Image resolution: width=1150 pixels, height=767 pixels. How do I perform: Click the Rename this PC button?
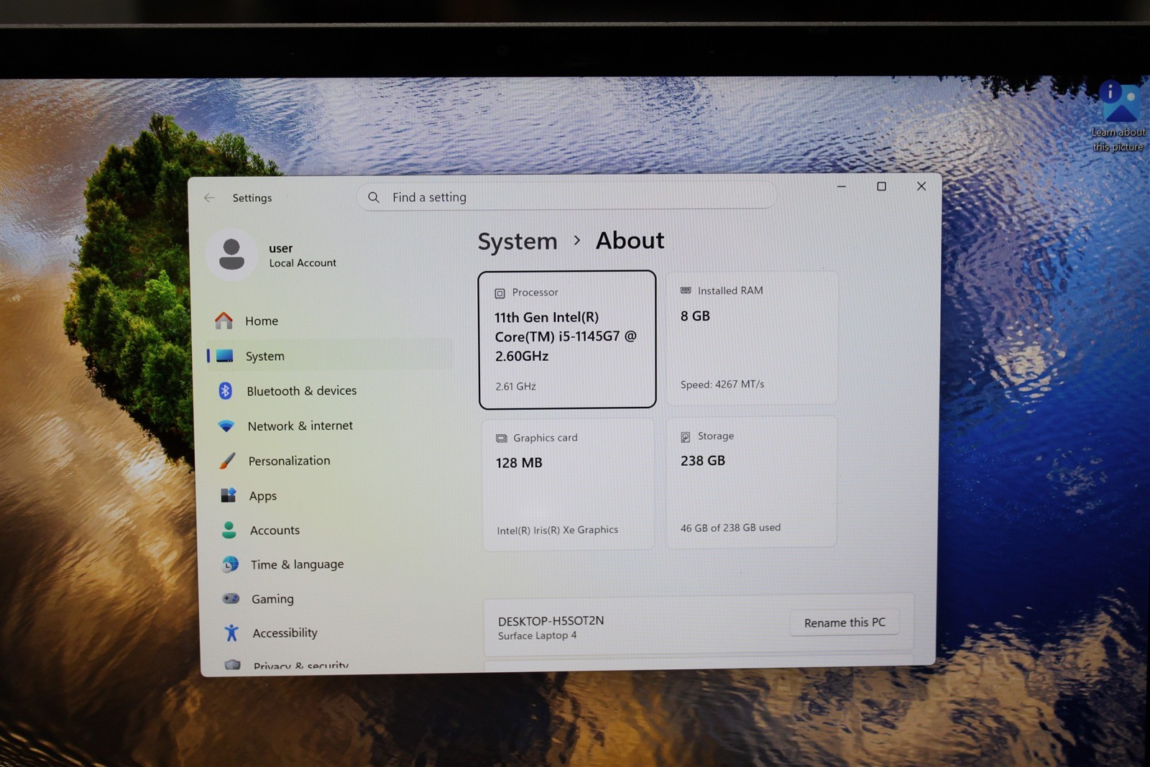tap(845, 623)
